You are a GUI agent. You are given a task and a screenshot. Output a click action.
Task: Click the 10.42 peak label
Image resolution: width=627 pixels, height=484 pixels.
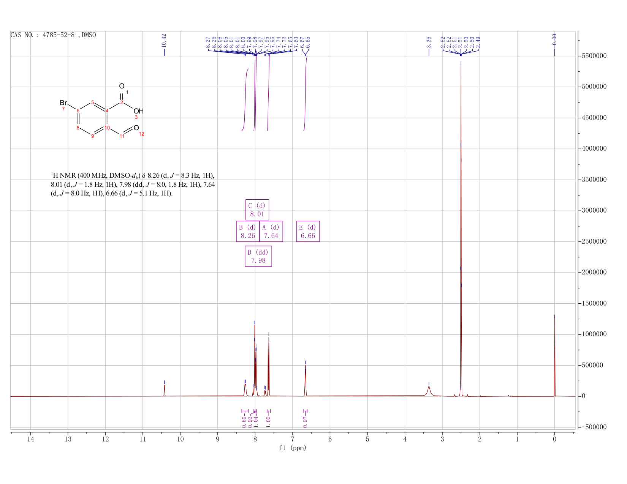[164, 41]
